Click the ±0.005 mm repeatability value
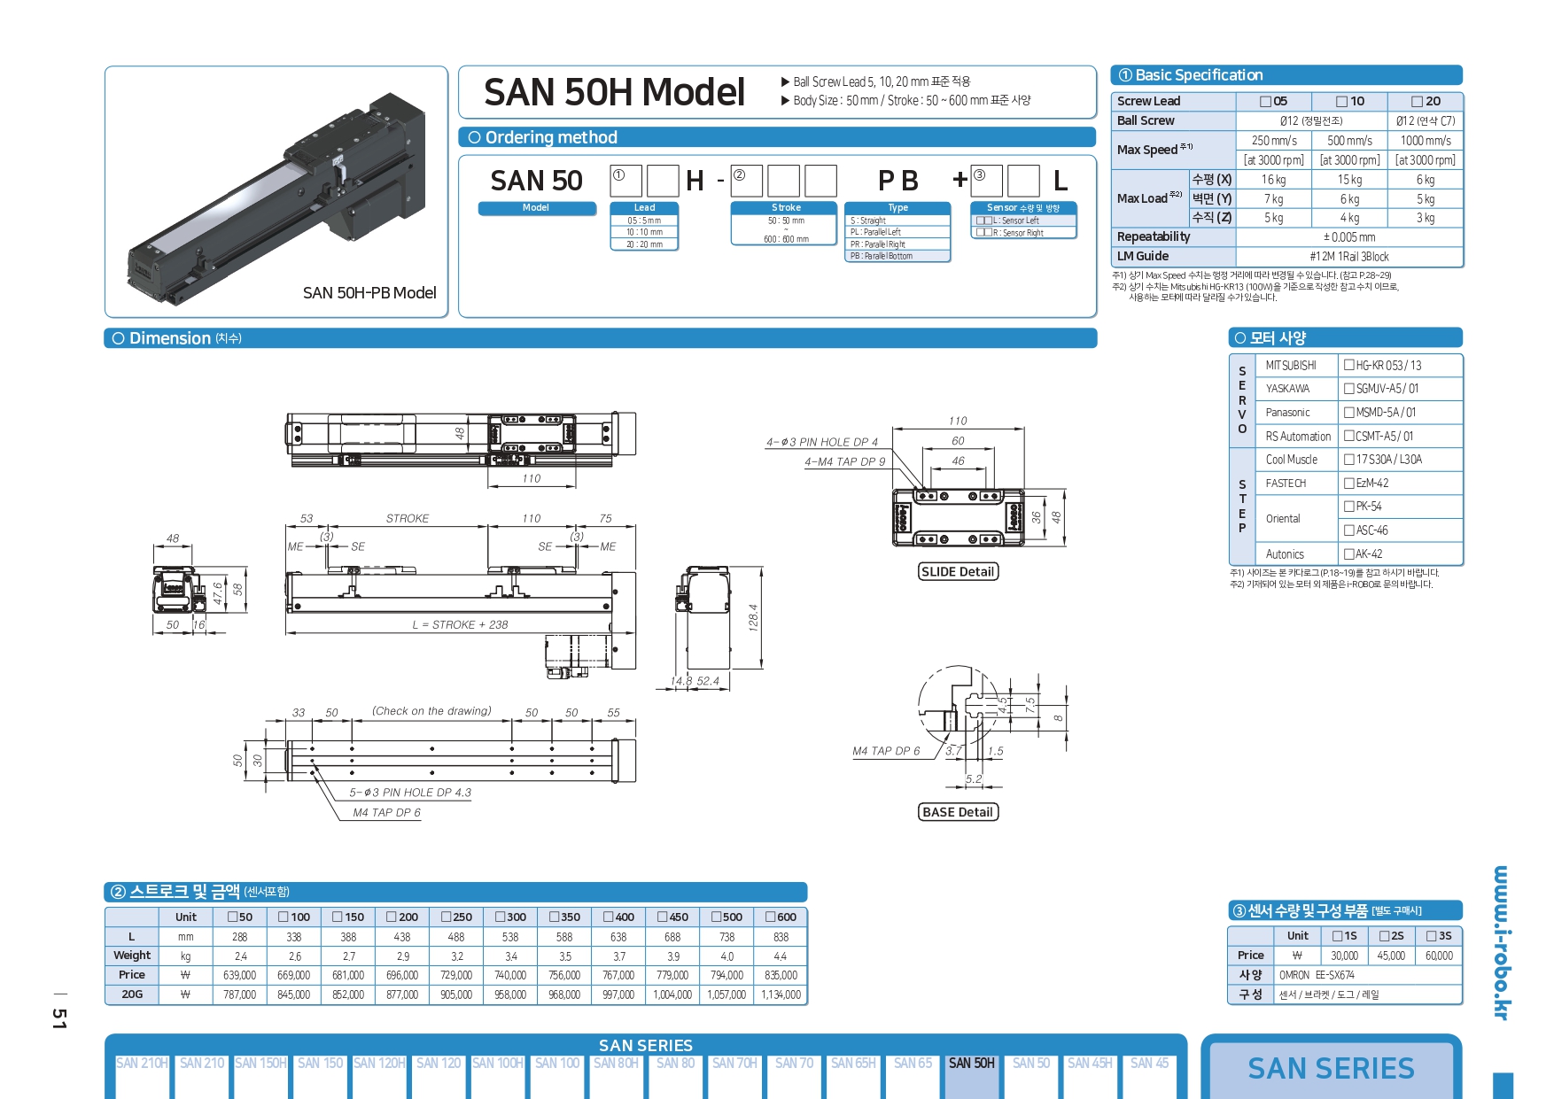 (1349, 237)
